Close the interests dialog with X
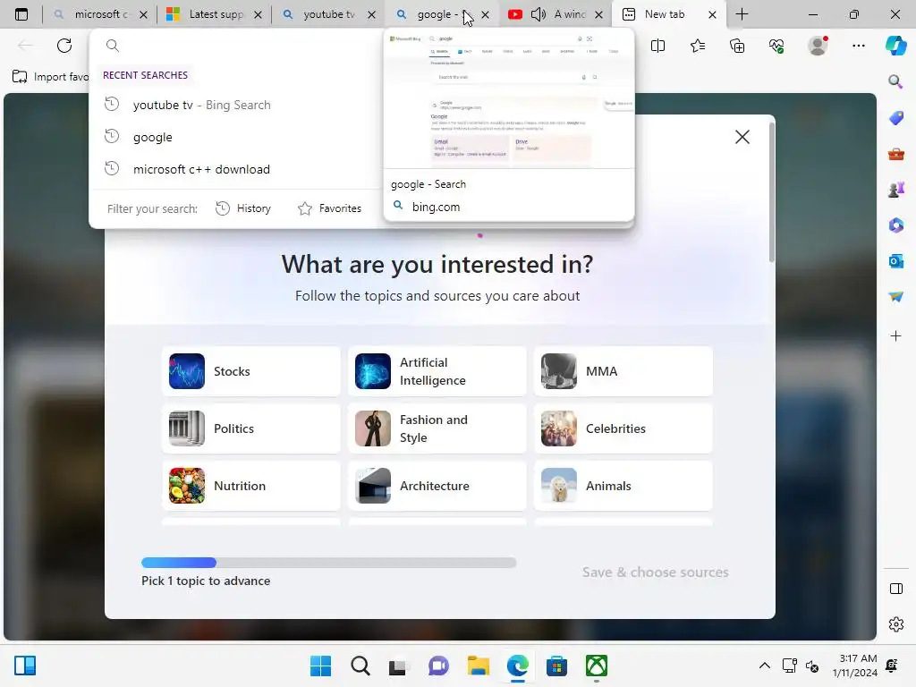Viewport: 916px width, 687px height. point(742,137)
